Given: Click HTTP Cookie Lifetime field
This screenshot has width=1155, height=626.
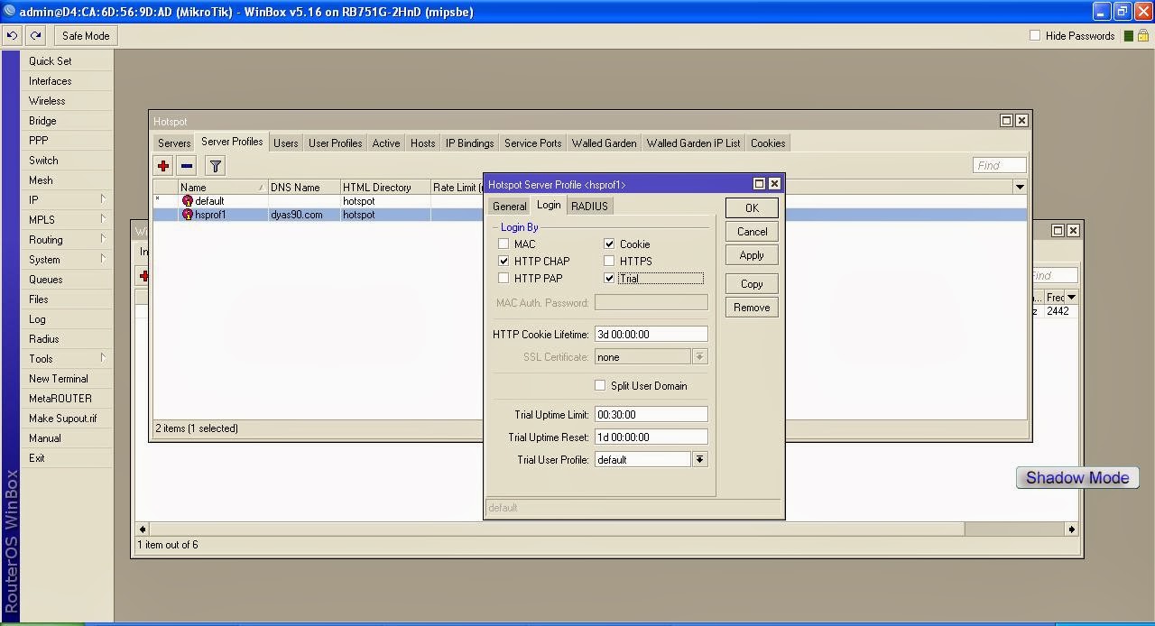Looking at the screenshot, I should point(651,334).
